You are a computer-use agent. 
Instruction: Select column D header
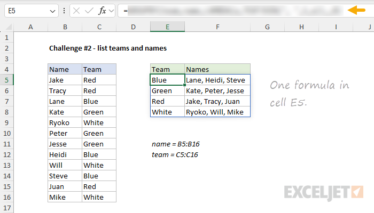pos(133,27)
